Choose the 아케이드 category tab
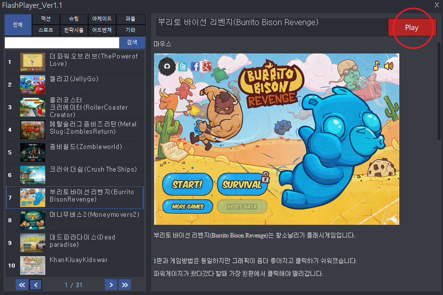 pyautogui.click(x=102, y=19)
